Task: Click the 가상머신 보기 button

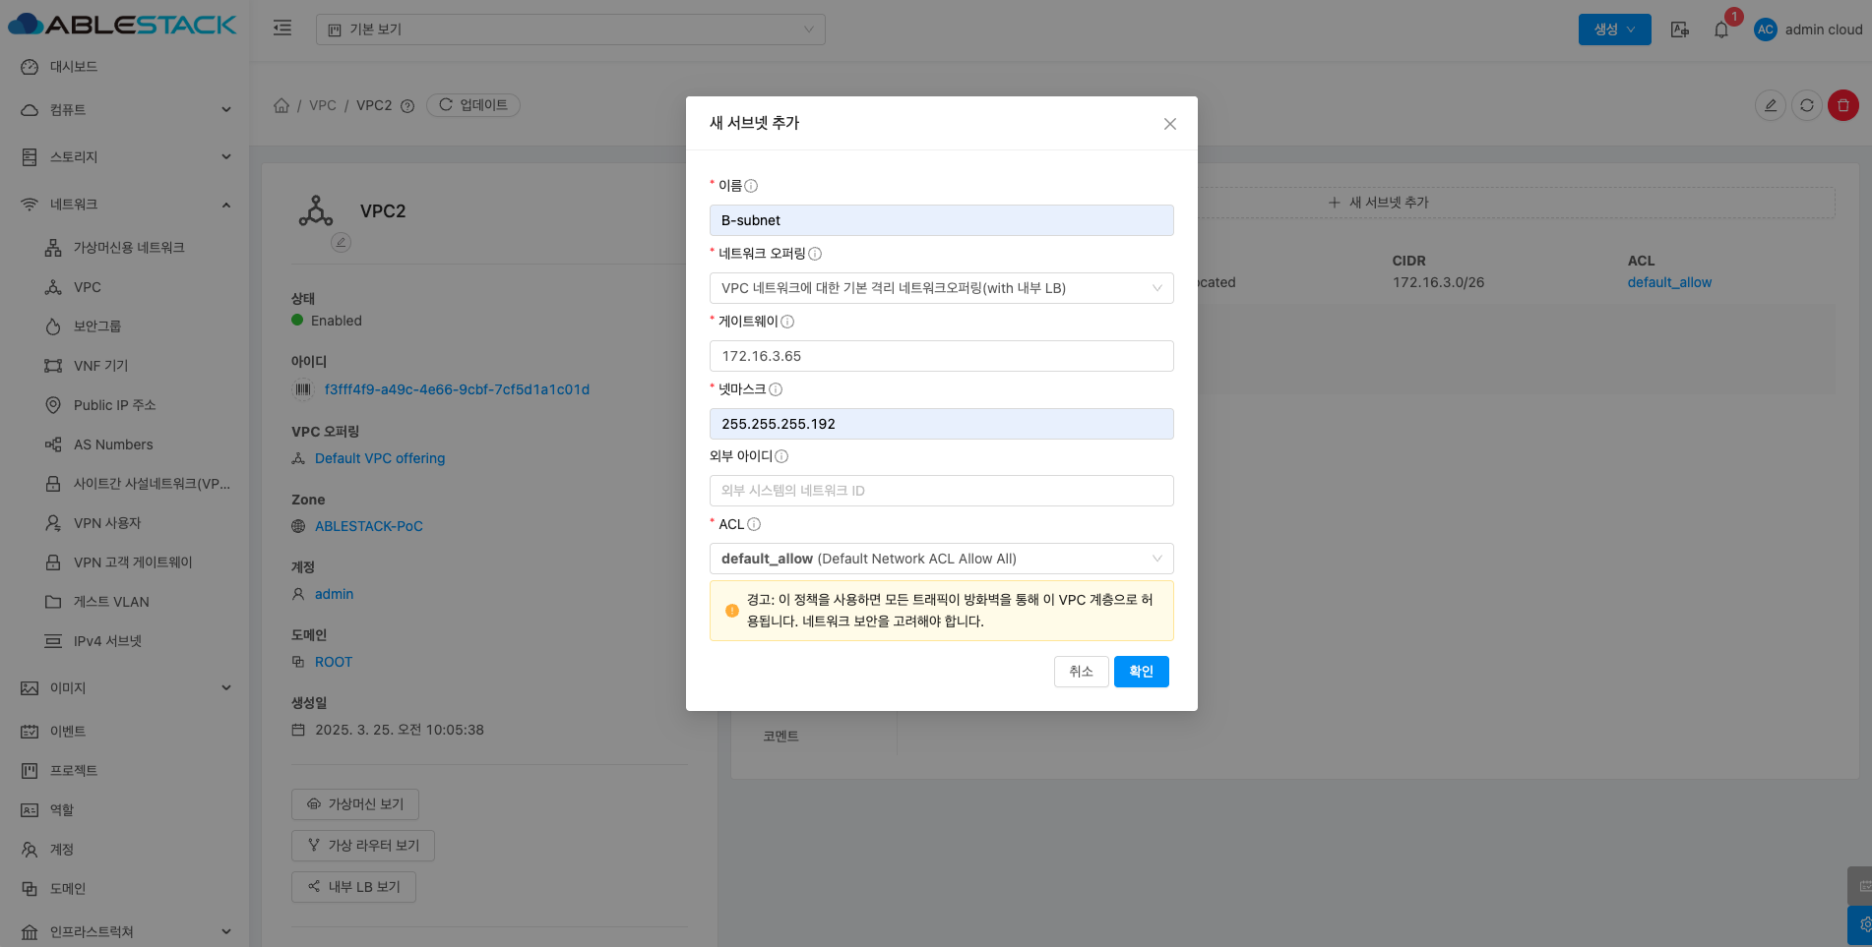Action: [355, 804]
